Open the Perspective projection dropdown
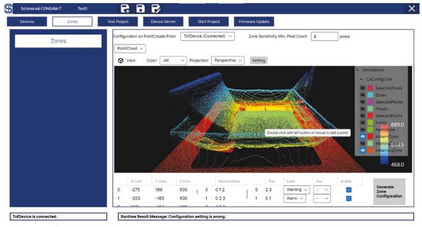Viewport: 422px width, 227px height. point(228,60)
